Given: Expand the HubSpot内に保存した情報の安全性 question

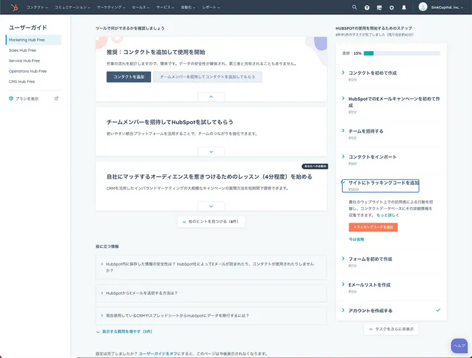Looking at the screenshot, I should (x=211, y=268).
